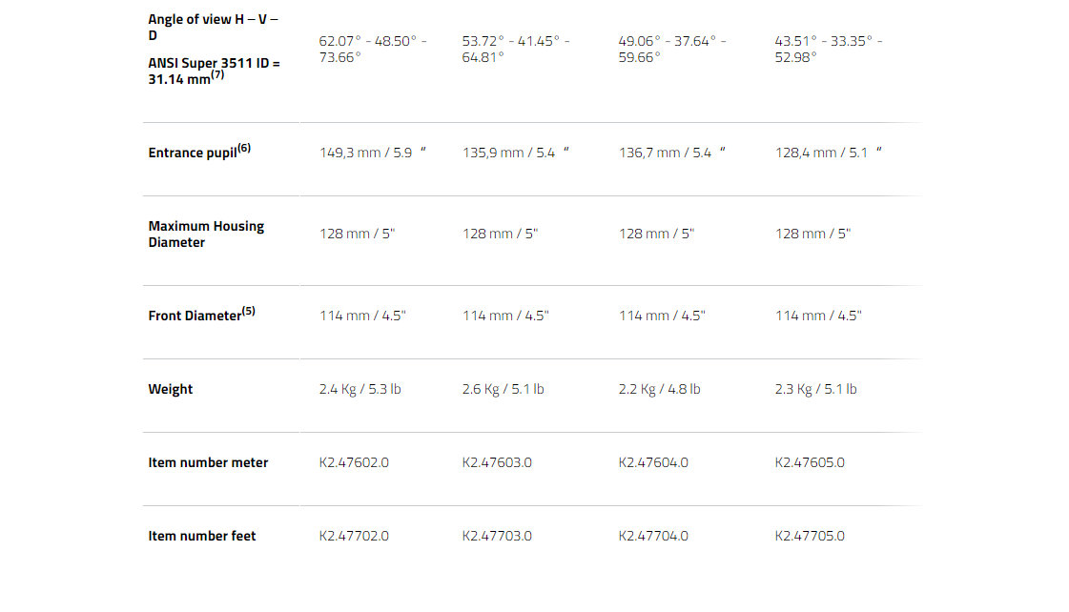Click the 128,4 mm entrance pupil value
The image size is (1069, 612).
829,153
